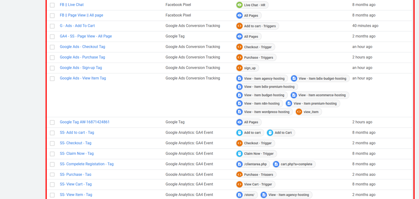
Task: Open the G - Ads - Add To Cart tag
Action: (77, 26)
